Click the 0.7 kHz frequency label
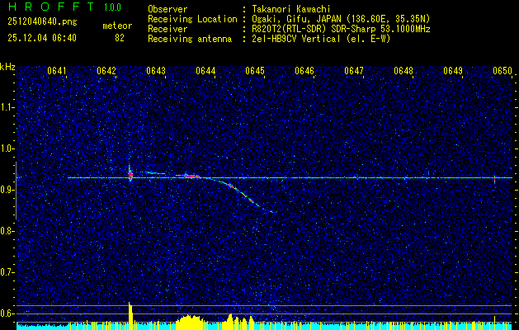This screenshot has height=330, width=519. click(7, 272)
